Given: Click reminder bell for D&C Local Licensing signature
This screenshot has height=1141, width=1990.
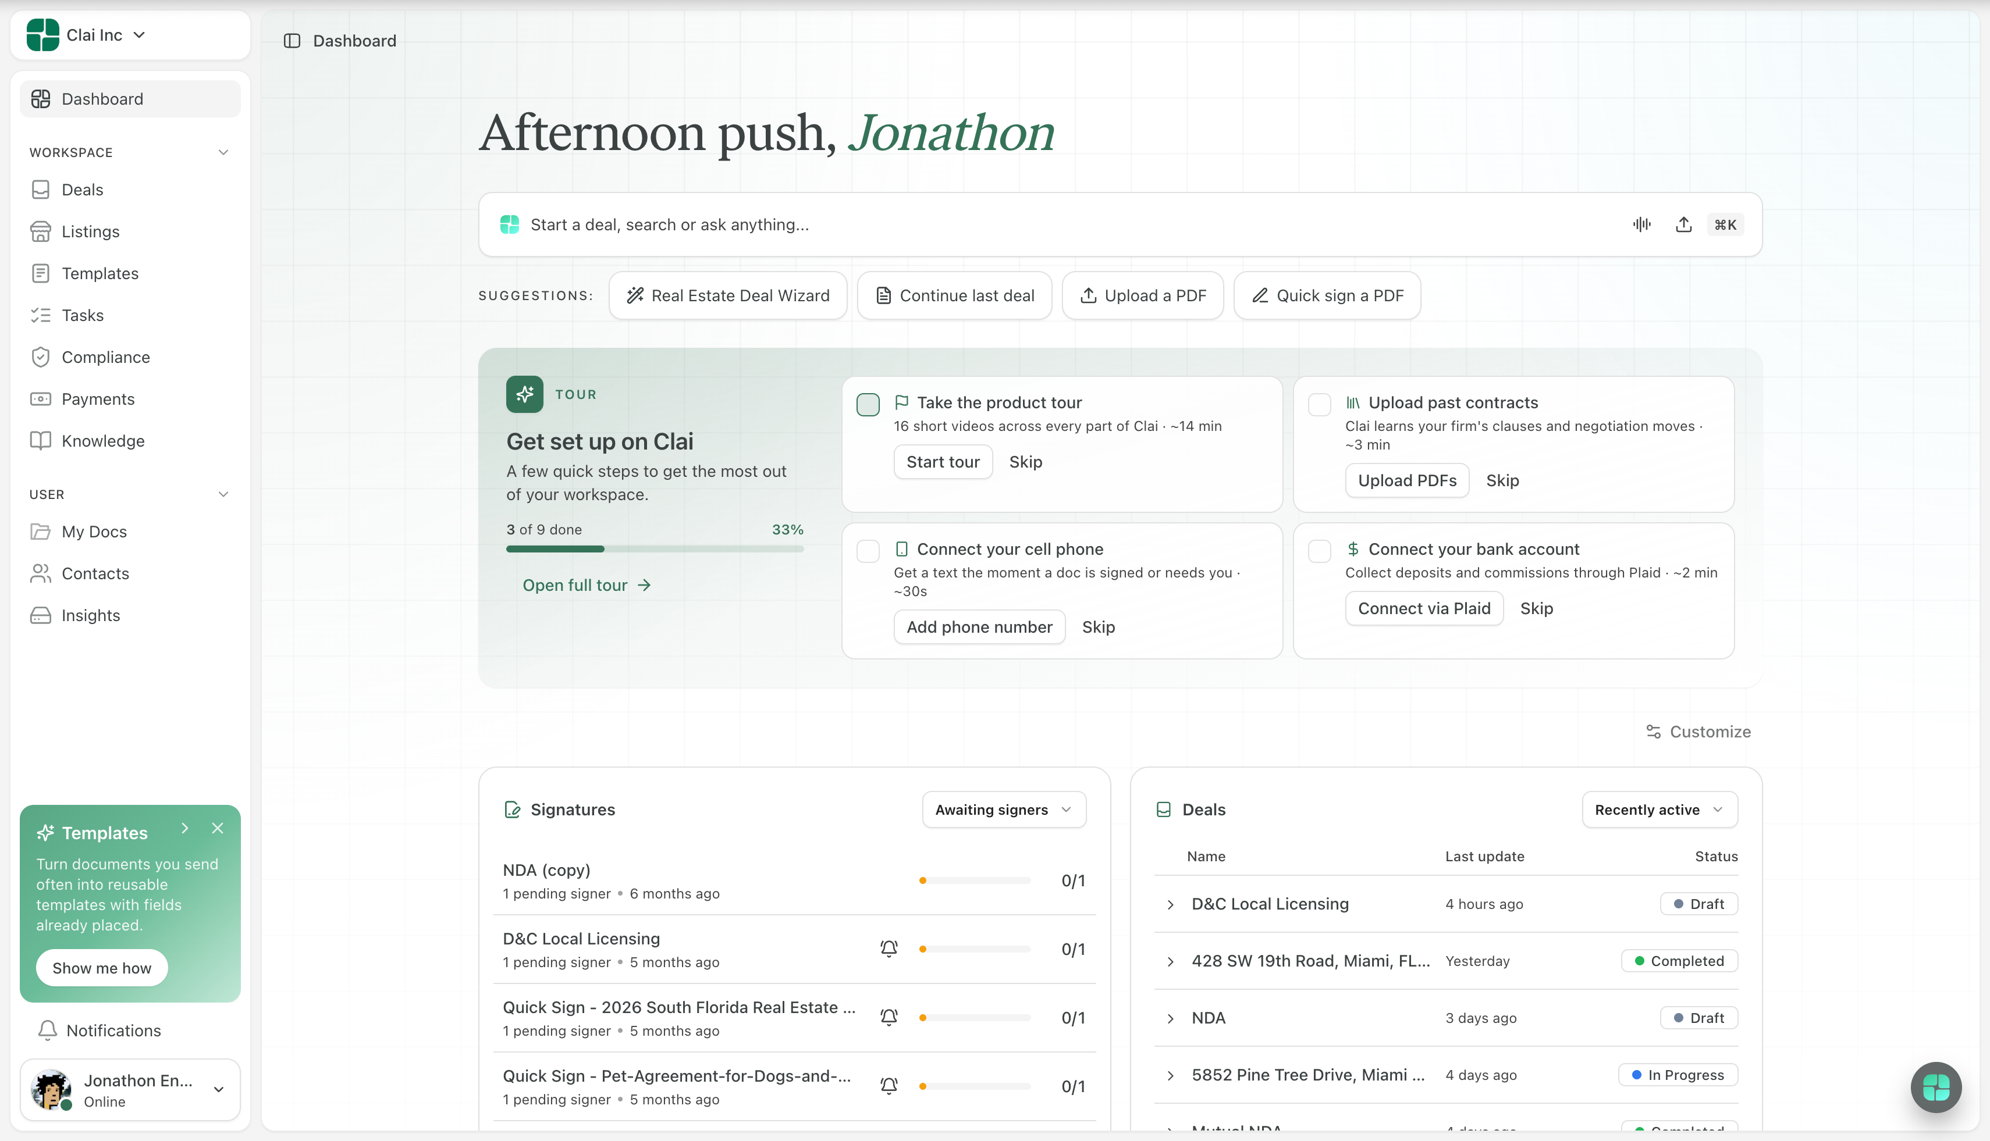Looking at the screenshot, I should [x=889, y=949].
